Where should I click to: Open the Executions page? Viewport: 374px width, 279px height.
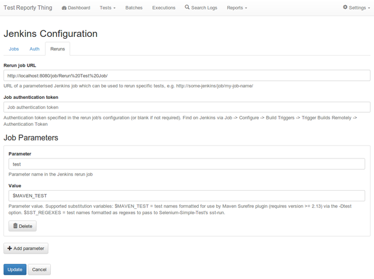[x=164, y=8]
